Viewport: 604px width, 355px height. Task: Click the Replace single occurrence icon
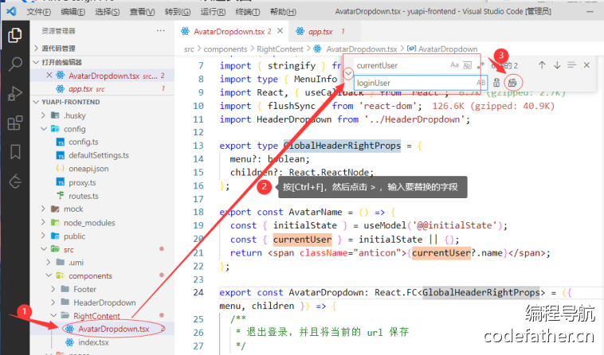pyautogui.click(x=496, y=82)
